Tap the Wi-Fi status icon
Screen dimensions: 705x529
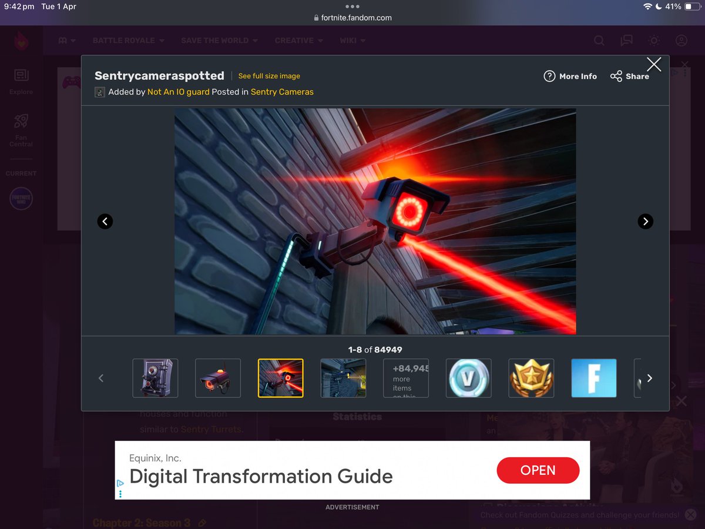[x=647, y=6]
